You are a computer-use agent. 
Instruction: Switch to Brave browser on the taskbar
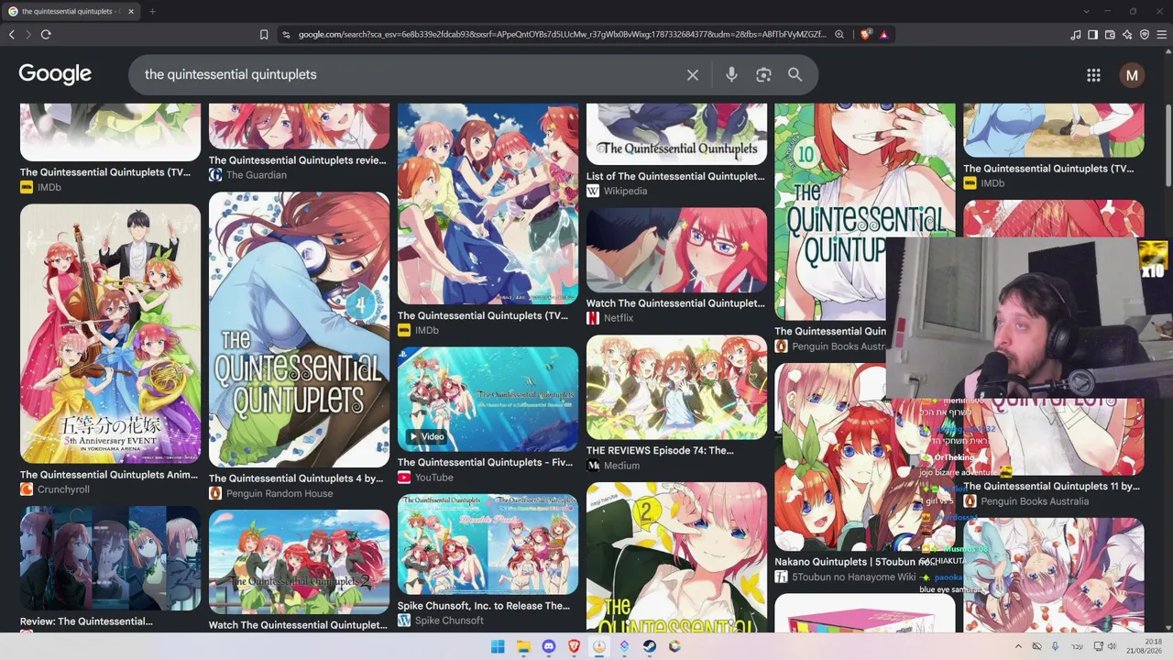(x=575, y=646)
